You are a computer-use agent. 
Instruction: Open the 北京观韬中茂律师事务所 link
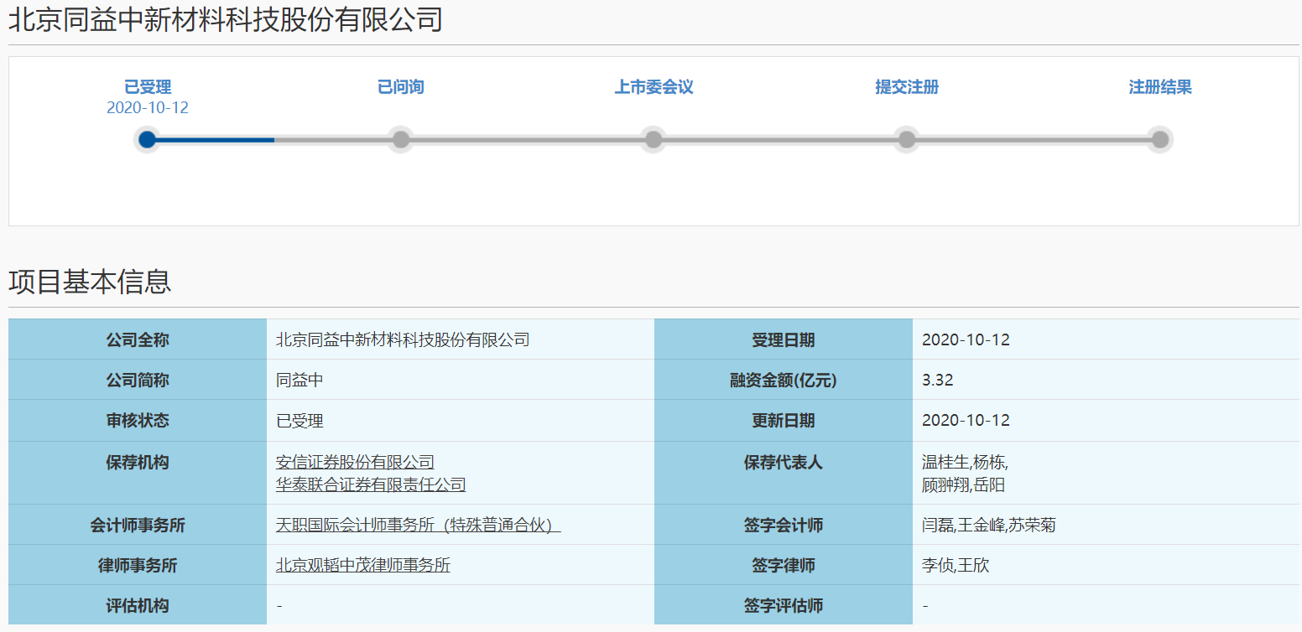pyautogui.click(x=363, y=566)
